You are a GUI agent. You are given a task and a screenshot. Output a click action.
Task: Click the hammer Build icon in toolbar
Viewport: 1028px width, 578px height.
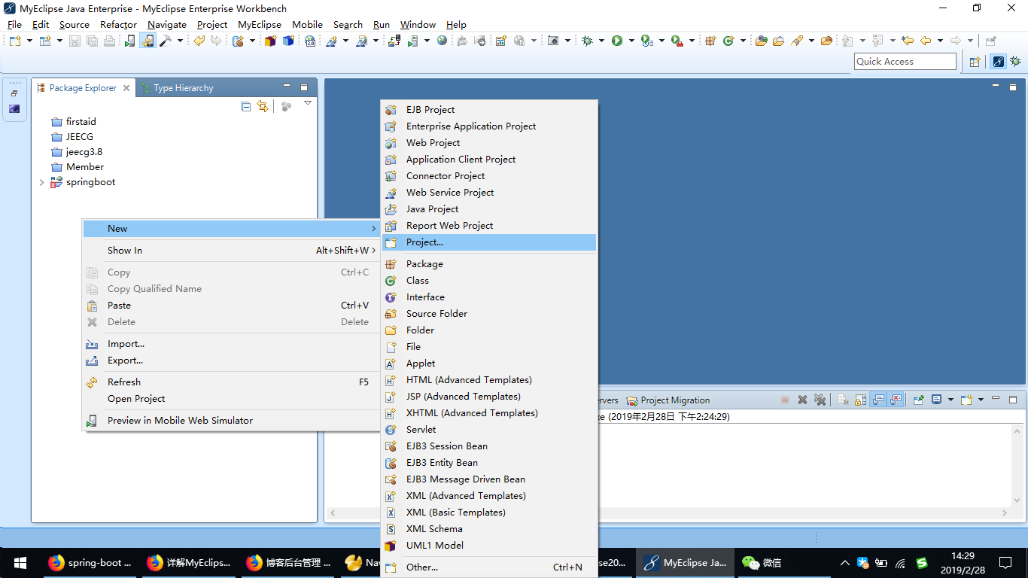coord(165,41)
